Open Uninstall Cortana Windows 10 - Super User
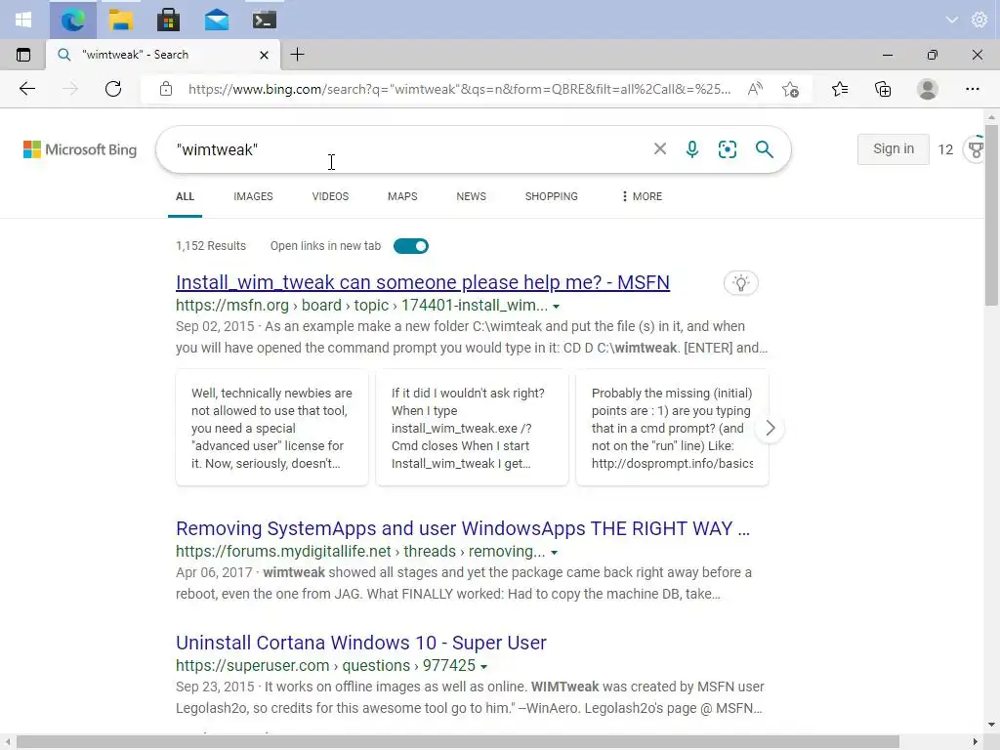 click(361, 643)
